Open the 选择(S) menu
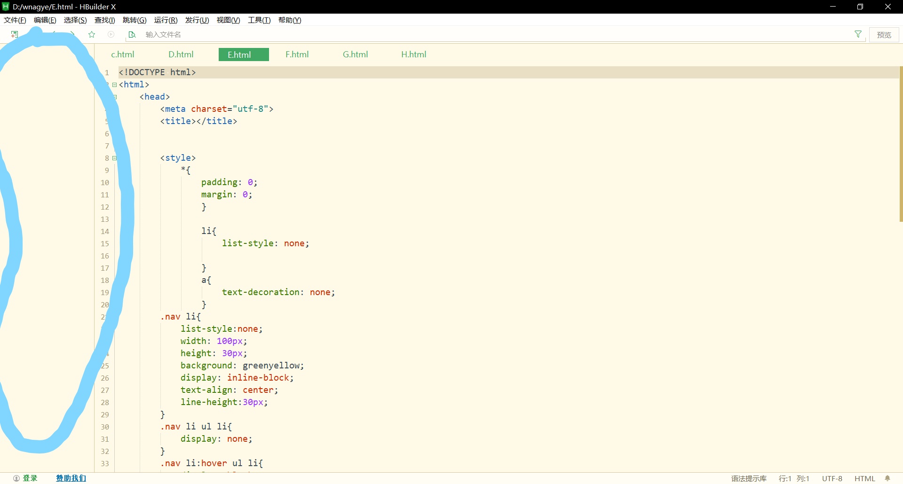Screen dimensions: 903x484 click(75, 20)
